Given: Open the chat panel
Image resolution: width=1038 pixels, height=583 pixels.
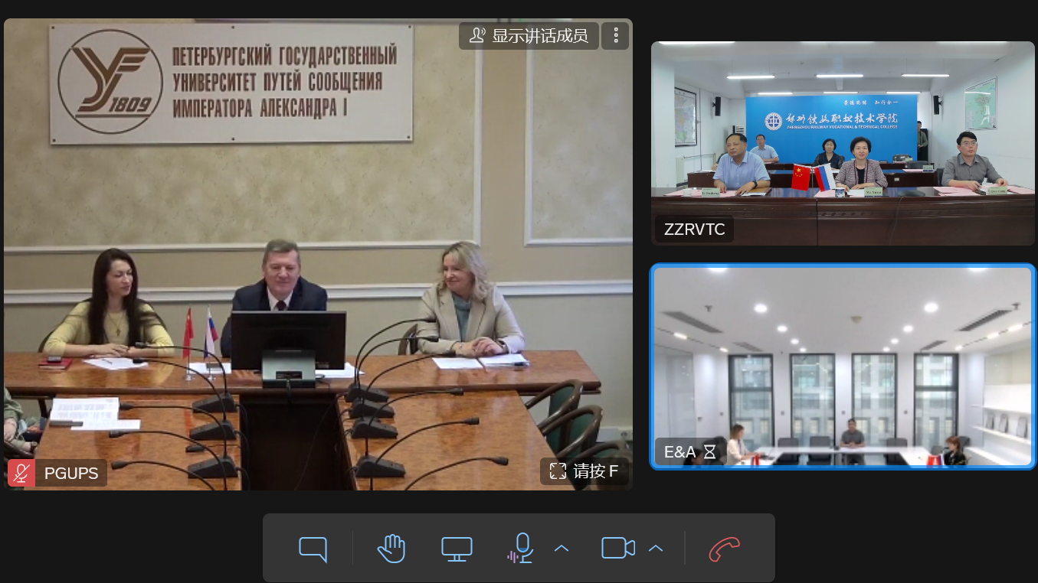Looking at the screenshot, I should point(313,549).
